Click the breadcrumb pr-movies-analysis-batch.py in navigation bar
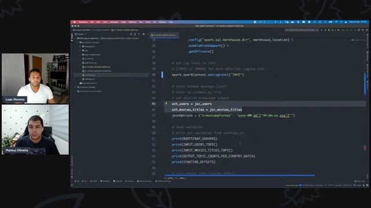 tap(125, 30)
